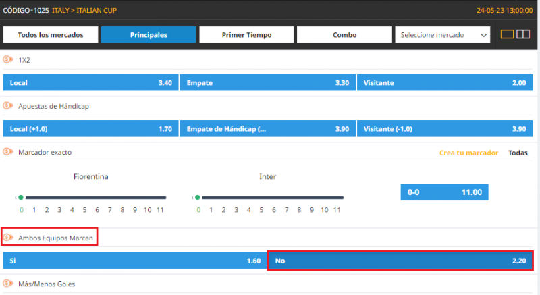Click the icon next to Apuestas de Hándicap
This screenshot has width=540, height=295.
pos(8,106)
